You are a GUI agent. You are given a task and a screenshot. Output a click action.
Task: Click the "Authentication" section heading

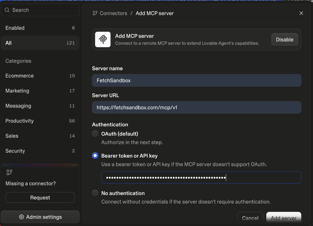[110, 125]
